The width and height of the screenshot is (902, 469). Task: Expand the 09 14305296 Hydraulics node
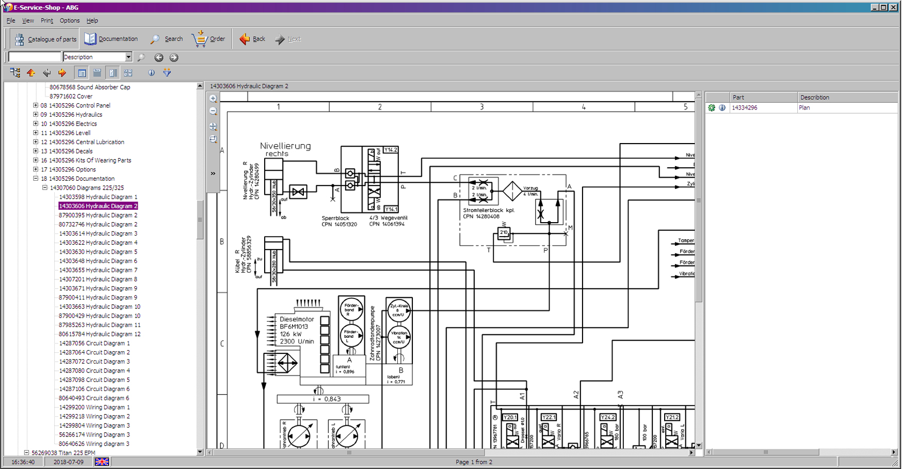click(x=36, y=115)
